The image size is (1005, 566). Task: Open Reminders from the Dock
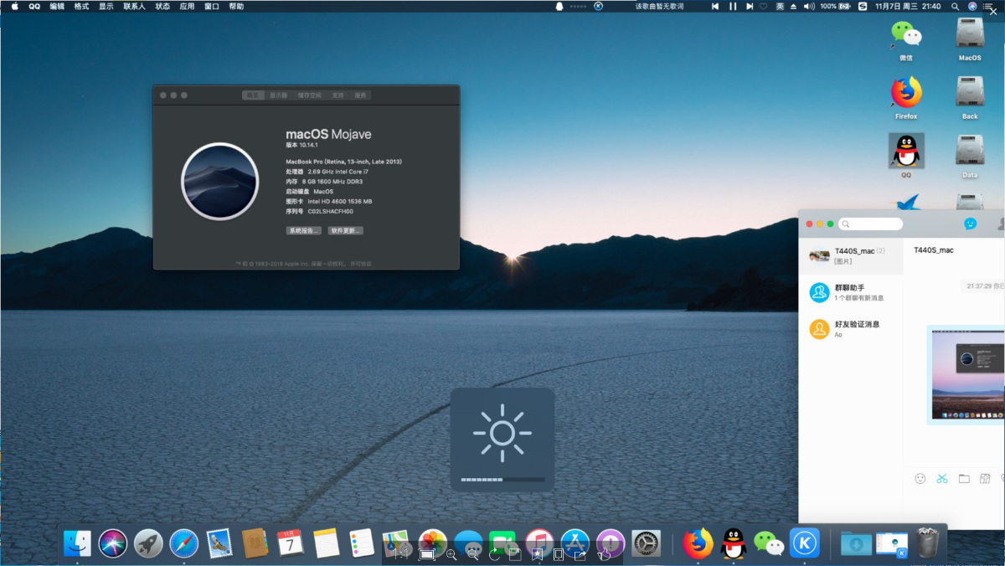pyautogui.click(x=362, y=543)
